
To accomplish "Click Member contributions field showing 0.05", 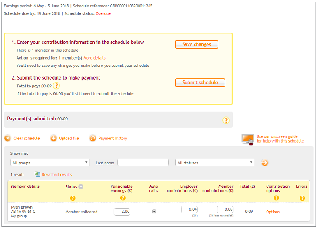I will coord(225,209).
